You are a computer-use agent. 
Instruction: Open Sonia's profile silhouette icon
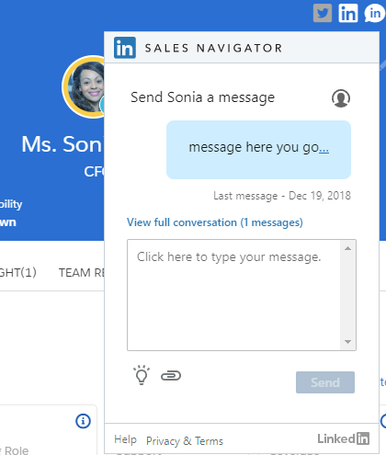341,98
